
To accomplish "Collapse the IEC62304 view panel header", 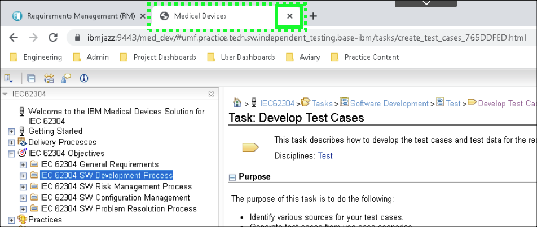I will [x=5, y=94].
